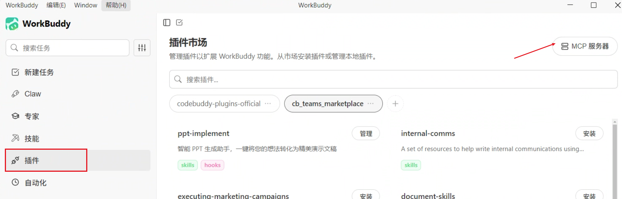The image size is (622, 199).
Task: Open the task filter settings icon
Action: pyautogui.click(x=142, y=48)
